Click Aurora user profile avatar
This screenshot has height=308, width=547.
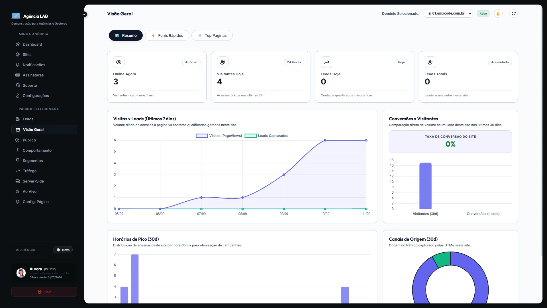pyautogui.click(x=21, y=273)
